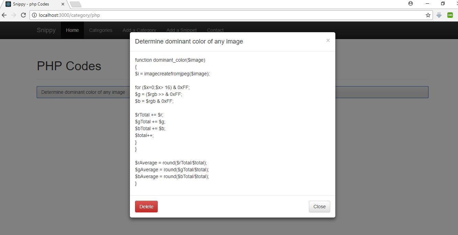The image size is (458, 235).
Task: Bookmark this page with the star icon
Action: tap(428, 15)
